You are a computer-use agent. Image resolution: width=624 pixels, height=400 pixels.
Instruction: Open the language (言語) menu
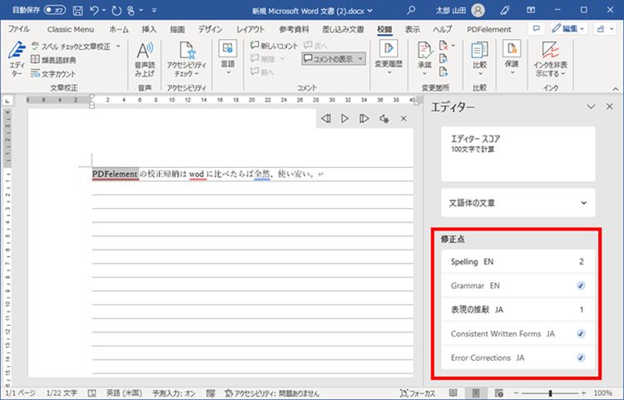[x=228, y=58]
